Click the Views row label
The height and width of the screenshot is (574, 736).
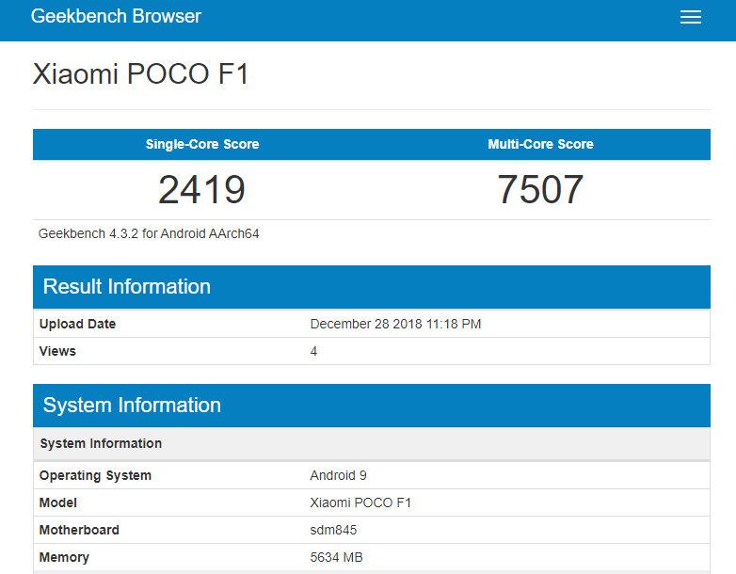click(57, 351)
